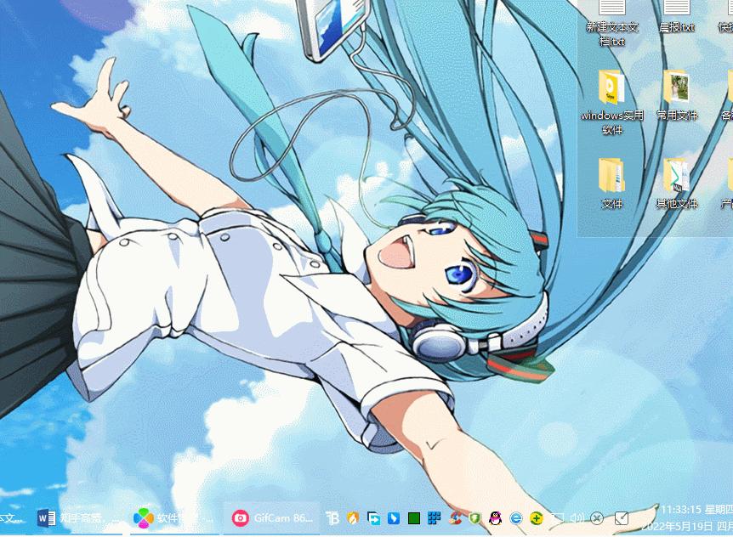Click the TB tray icon
Image resolution: width=733 pixels, height=537 pixels.
click(333, 517)
